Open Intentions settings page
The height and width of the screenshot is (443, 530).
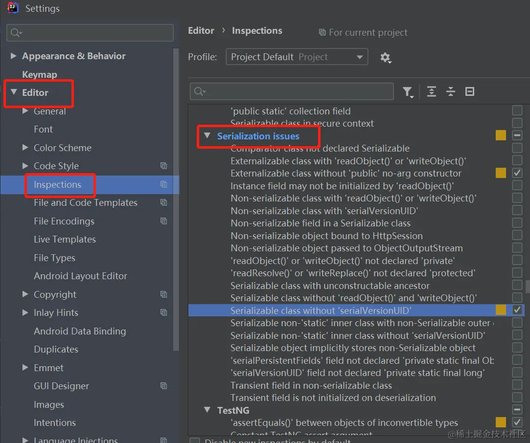[55, 423]
